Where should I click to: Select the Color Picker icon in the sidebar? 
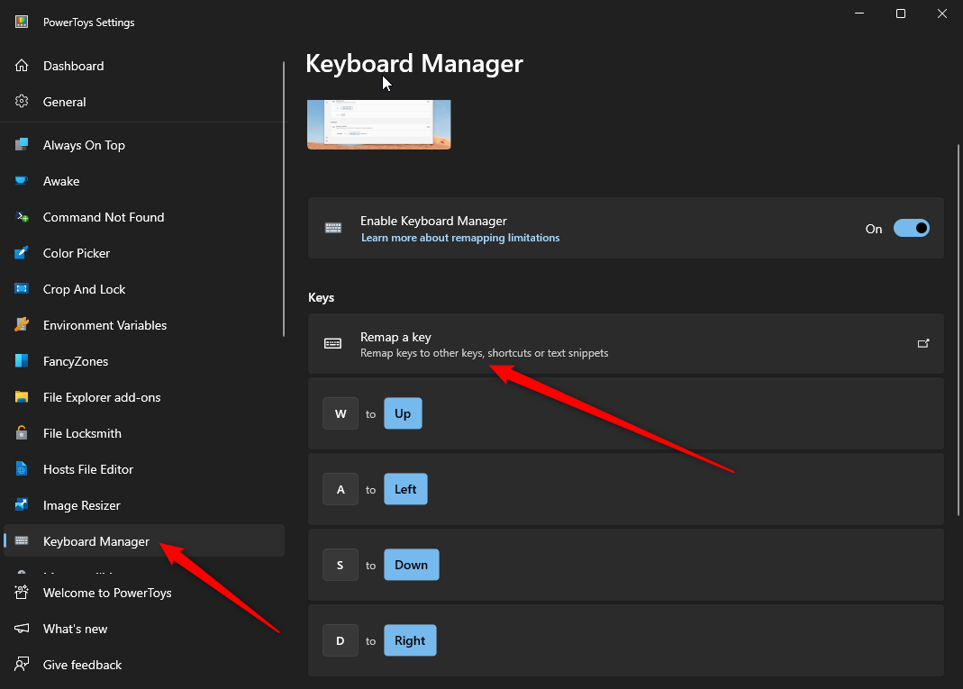click(20, 253)
